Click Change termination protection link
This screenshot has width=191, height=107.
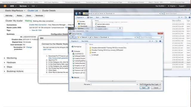(x=29, y=47)
